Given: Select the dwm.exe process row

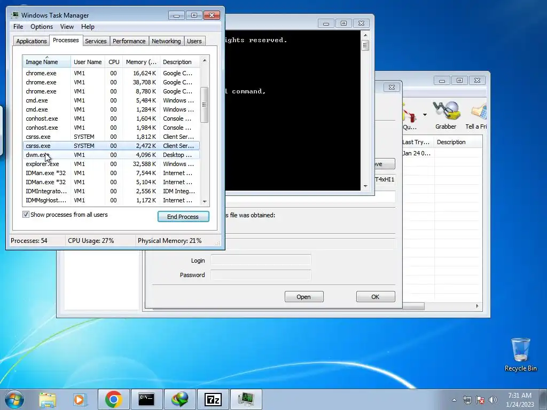Looking at the screenshot, I should [111, 155].
